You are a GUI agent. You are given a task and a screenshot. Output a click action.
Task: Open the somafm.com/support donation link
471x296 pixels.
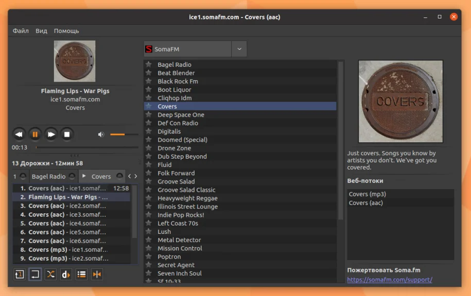click(390, 280)
